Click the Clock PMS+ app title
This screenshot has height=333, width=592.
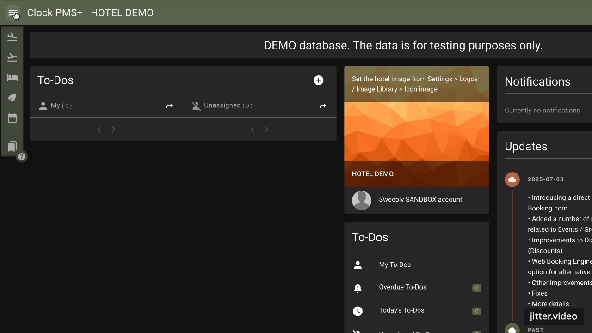pyautogui.click(x=55, y=13)
